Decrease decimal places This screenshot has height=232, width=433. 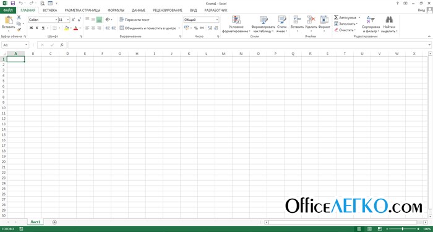click(216, 28)
